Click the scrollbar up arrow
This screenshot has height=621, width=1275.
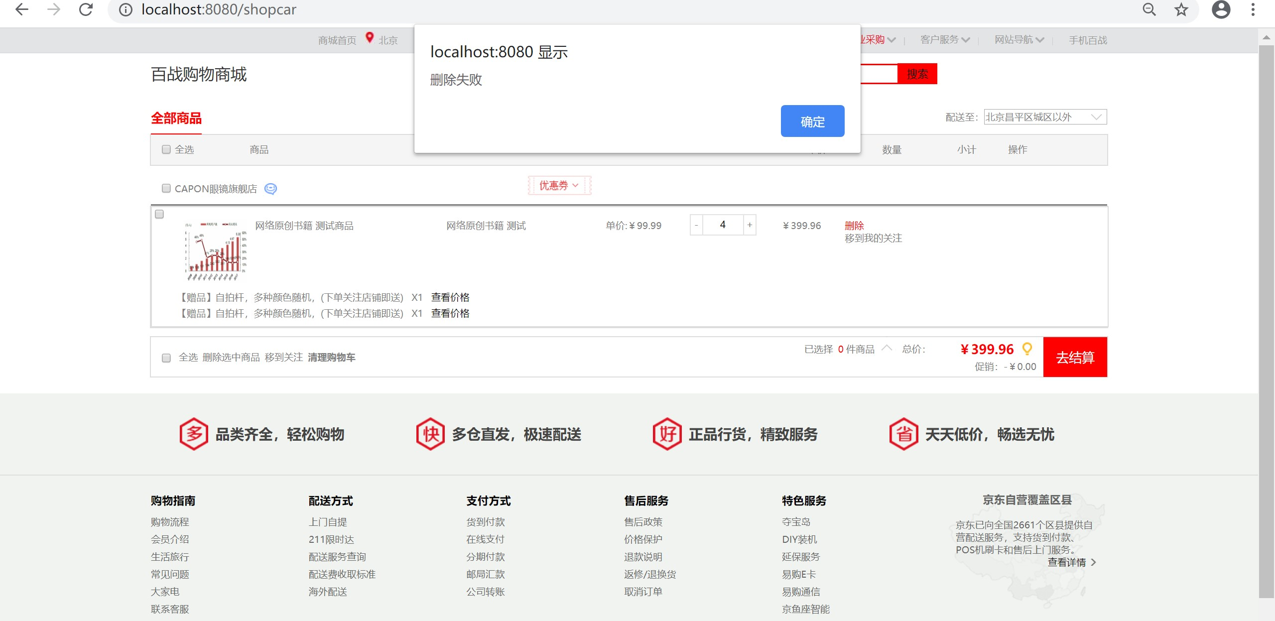point(1266,37)
